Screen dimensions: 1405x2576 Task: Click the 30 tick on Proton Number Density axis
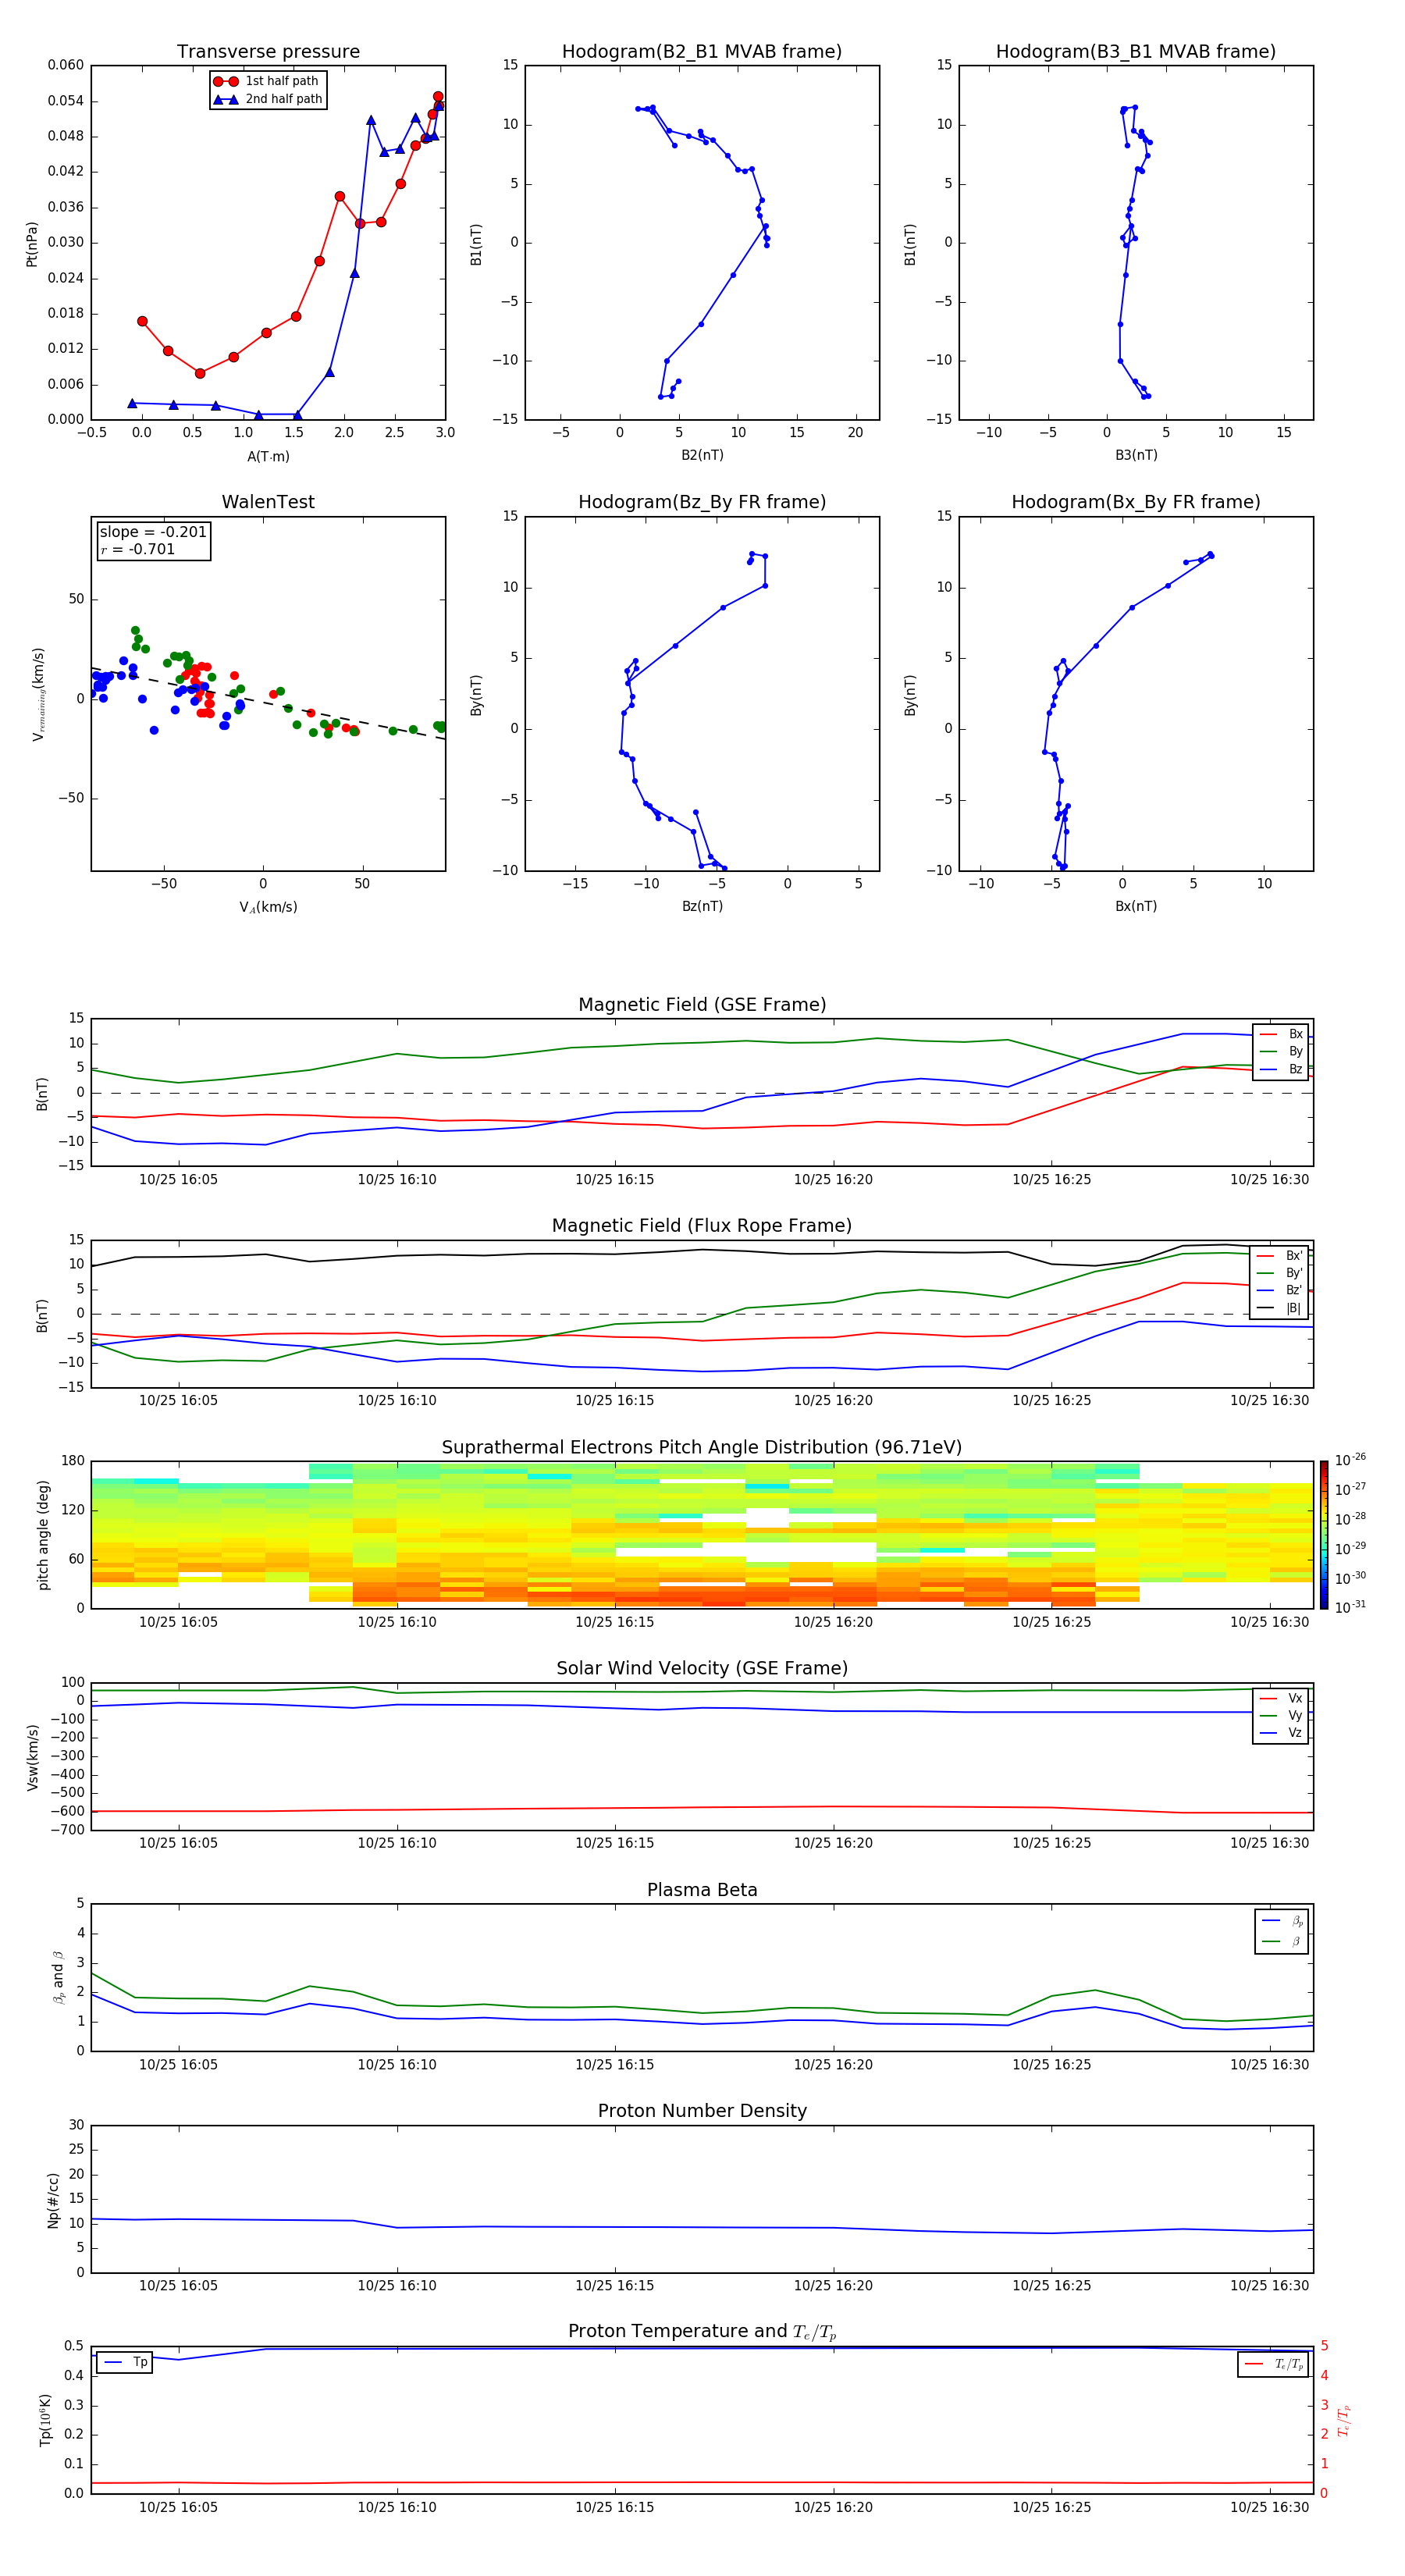pos(76,2125)
